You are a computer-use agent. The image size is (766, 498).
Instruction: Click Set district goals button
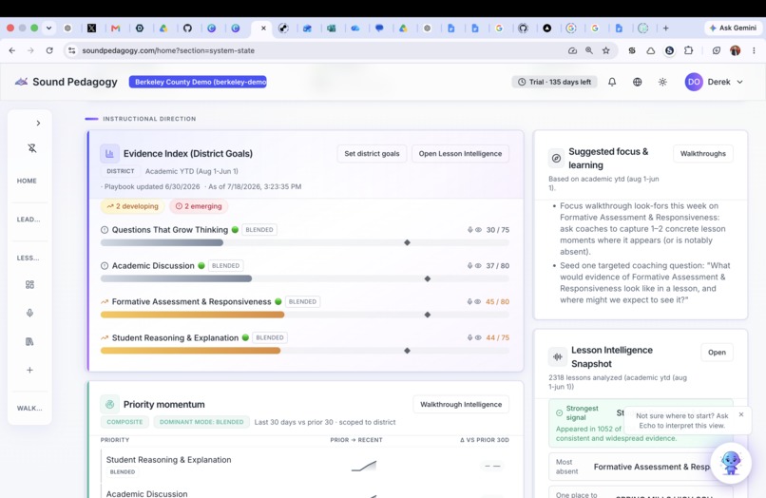[372, 153]
